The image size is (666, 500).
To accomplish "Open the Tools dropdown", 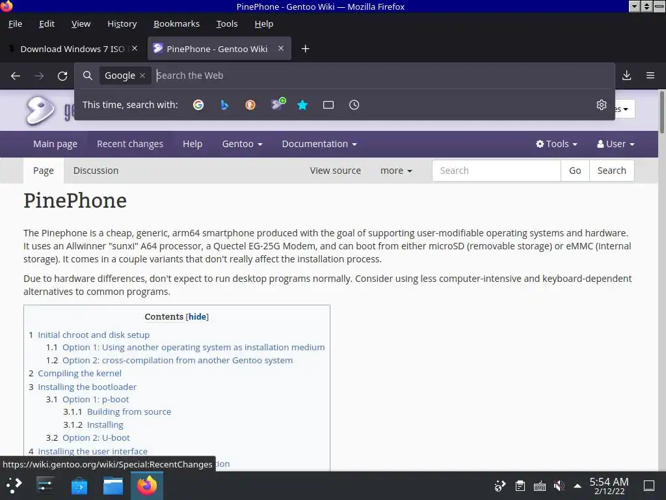I will 557,144.
